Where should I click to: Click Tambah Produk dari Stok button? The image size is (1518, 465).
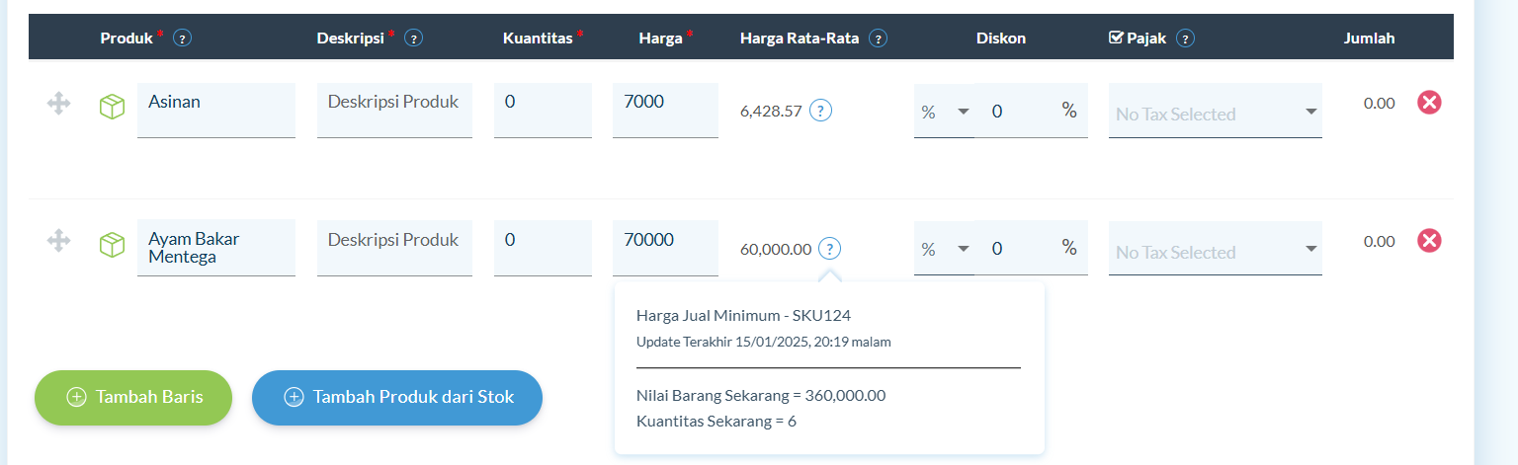coord(397,397)
